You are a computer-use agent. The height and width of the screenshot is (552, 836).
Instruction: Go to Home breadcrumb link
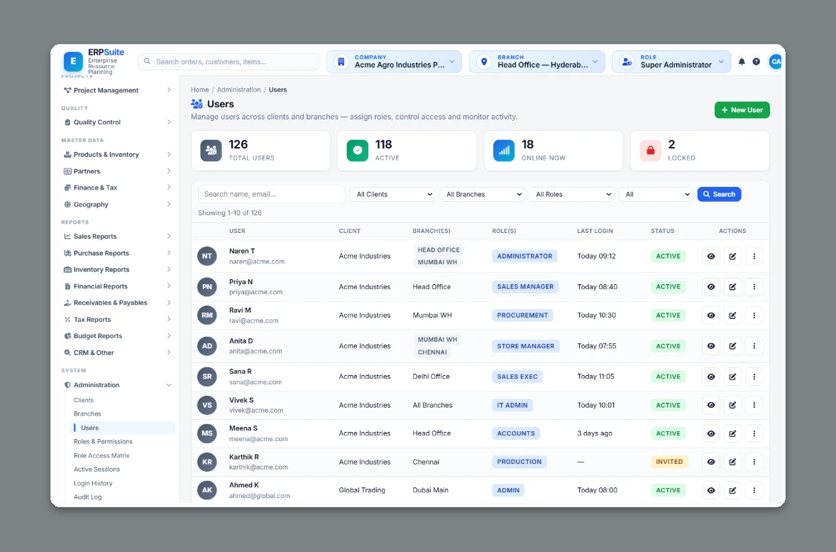[x=200, y=90]
